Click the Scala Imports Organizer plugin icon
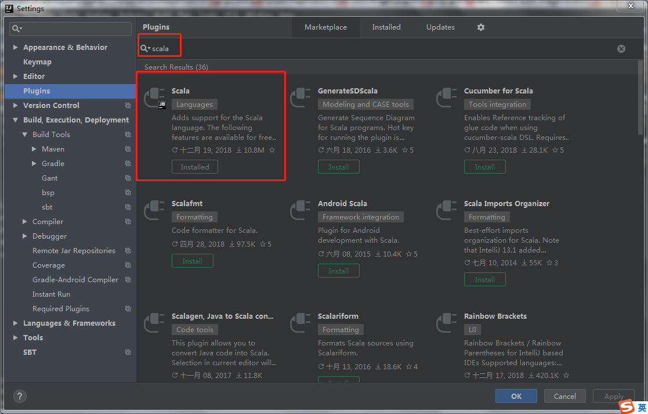648x414 pixels. 447,211
